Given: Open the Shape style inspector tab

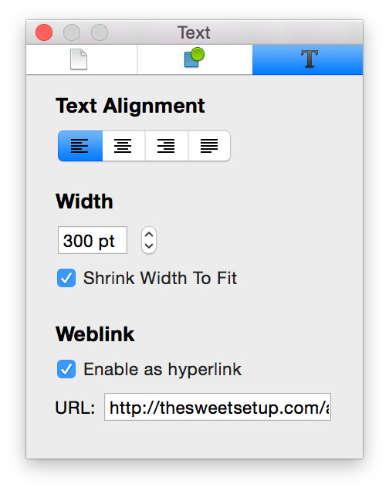Looking at the screenshot, I should click(194, 59).
